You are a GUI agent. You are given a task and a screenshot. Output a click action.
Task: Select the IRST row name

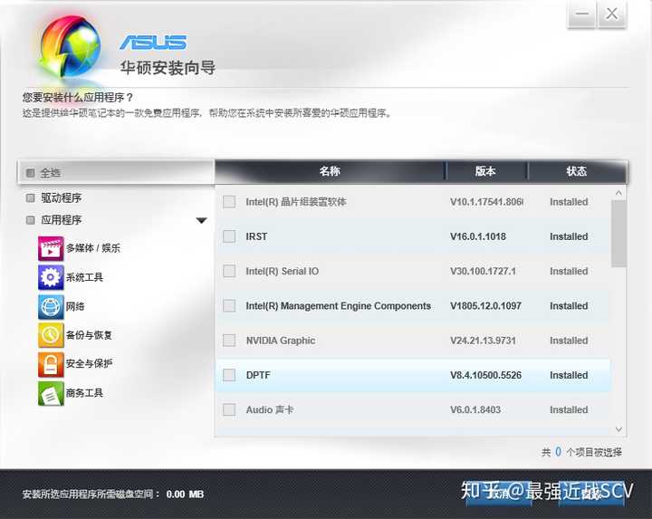pos(256,236)
